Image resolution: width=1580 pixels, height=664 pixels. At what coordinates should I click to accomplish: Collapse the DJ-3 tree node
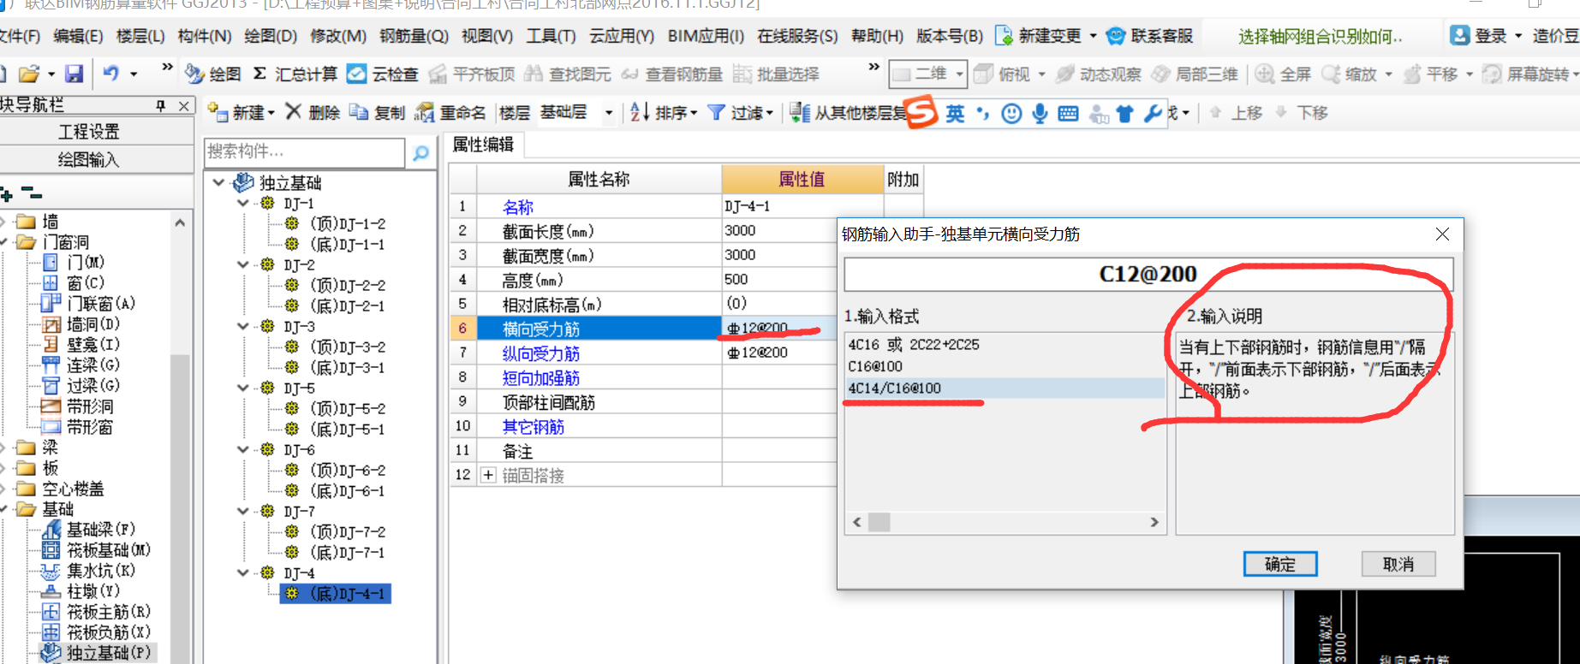[243, 326]
